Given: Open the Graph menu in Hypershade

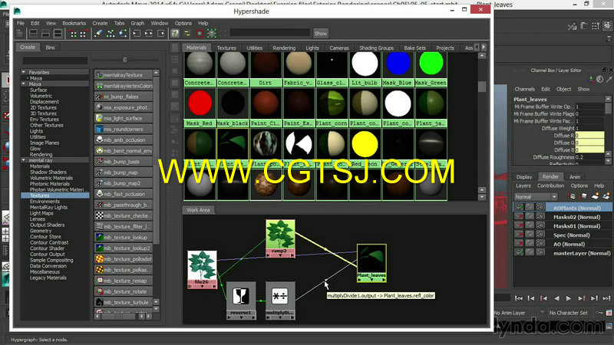Looking at the screenshot, I should (137, 24).
